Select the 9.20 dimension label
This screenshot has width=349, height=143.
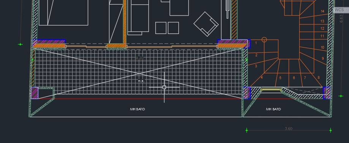click(x=139, y=58)
